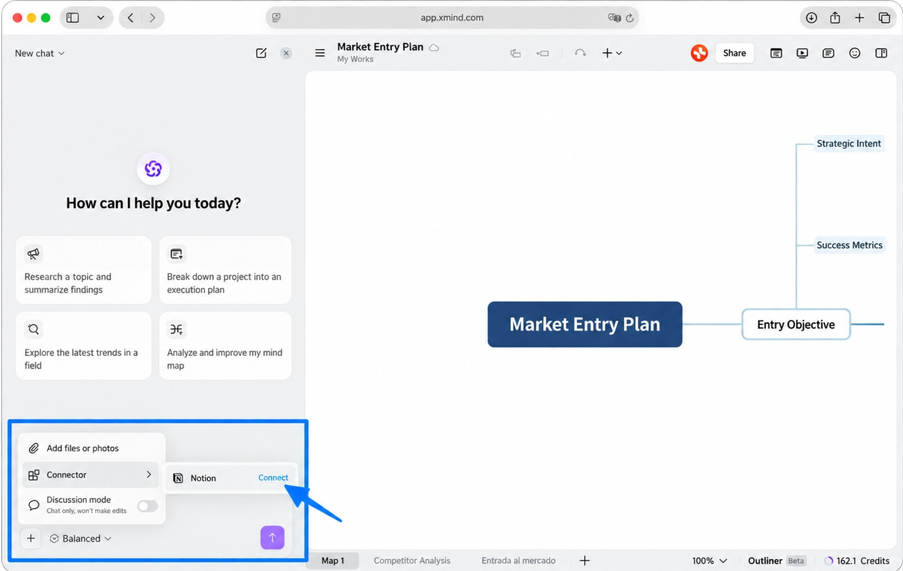Image resolution: width=903 pixels, height=571 pixels.
Task: Add a new sheet with plus icon
Action: [584, 560]
